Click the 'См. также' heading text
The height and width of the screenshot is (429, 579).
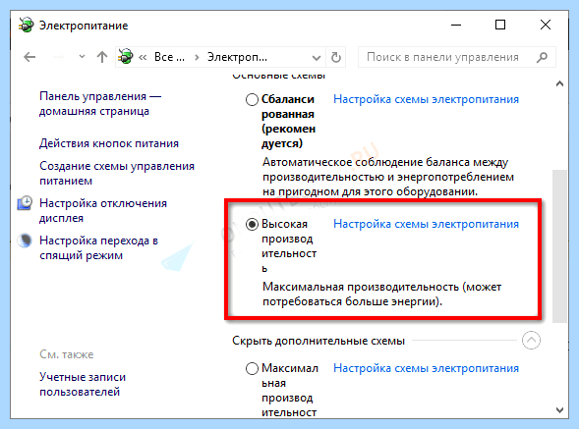point(67,354)
